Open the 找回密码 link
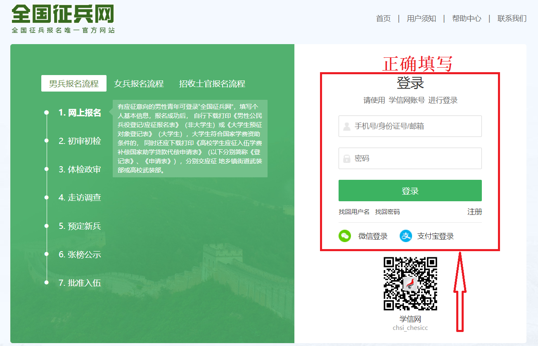This screenshot has height=346, width=538. pos(387,212)
